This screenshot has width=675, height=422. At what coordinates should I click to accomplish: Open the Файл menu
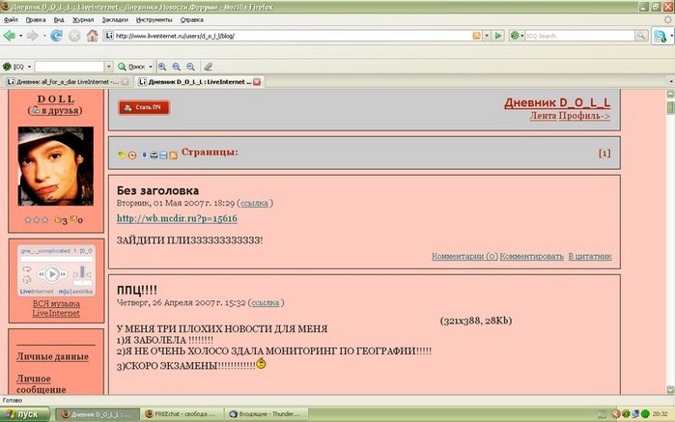11,20
